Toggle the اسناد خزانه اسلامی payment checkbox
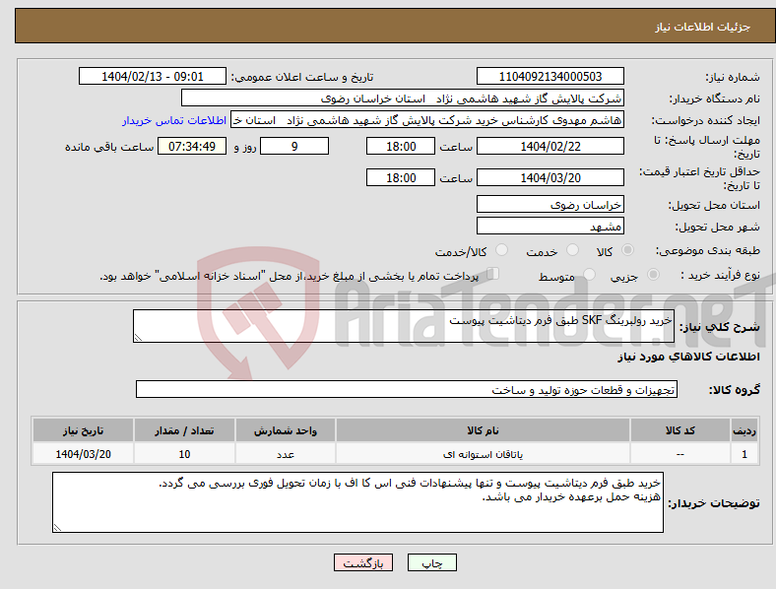Screen dimensions: 776x589 [493, 274]
